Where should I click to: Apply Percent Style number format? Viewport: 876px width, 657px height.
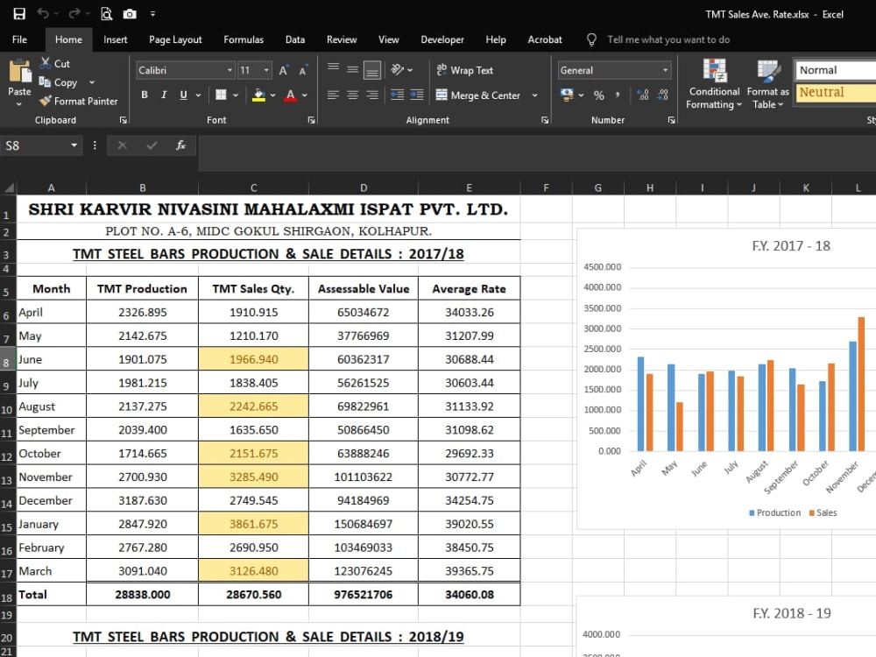599,95
